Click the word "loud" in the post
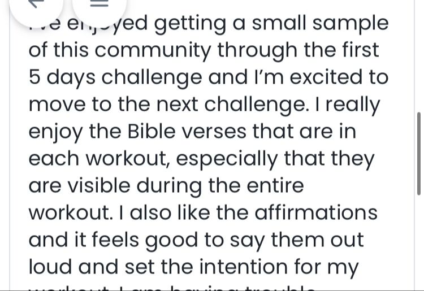This screenshot has height=291, width=424. [x=50, y=267]
